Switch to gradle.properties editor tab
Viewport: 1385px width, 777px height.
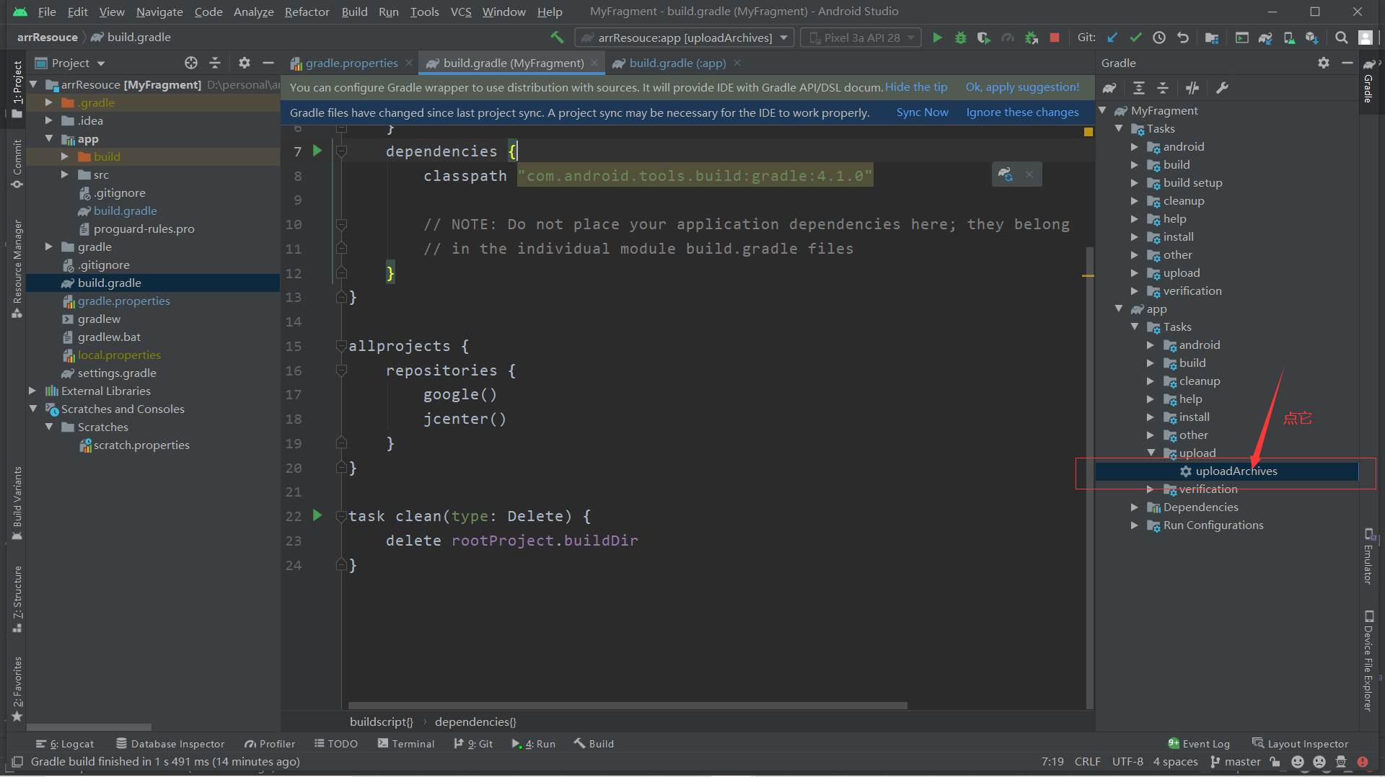point(351,63)
